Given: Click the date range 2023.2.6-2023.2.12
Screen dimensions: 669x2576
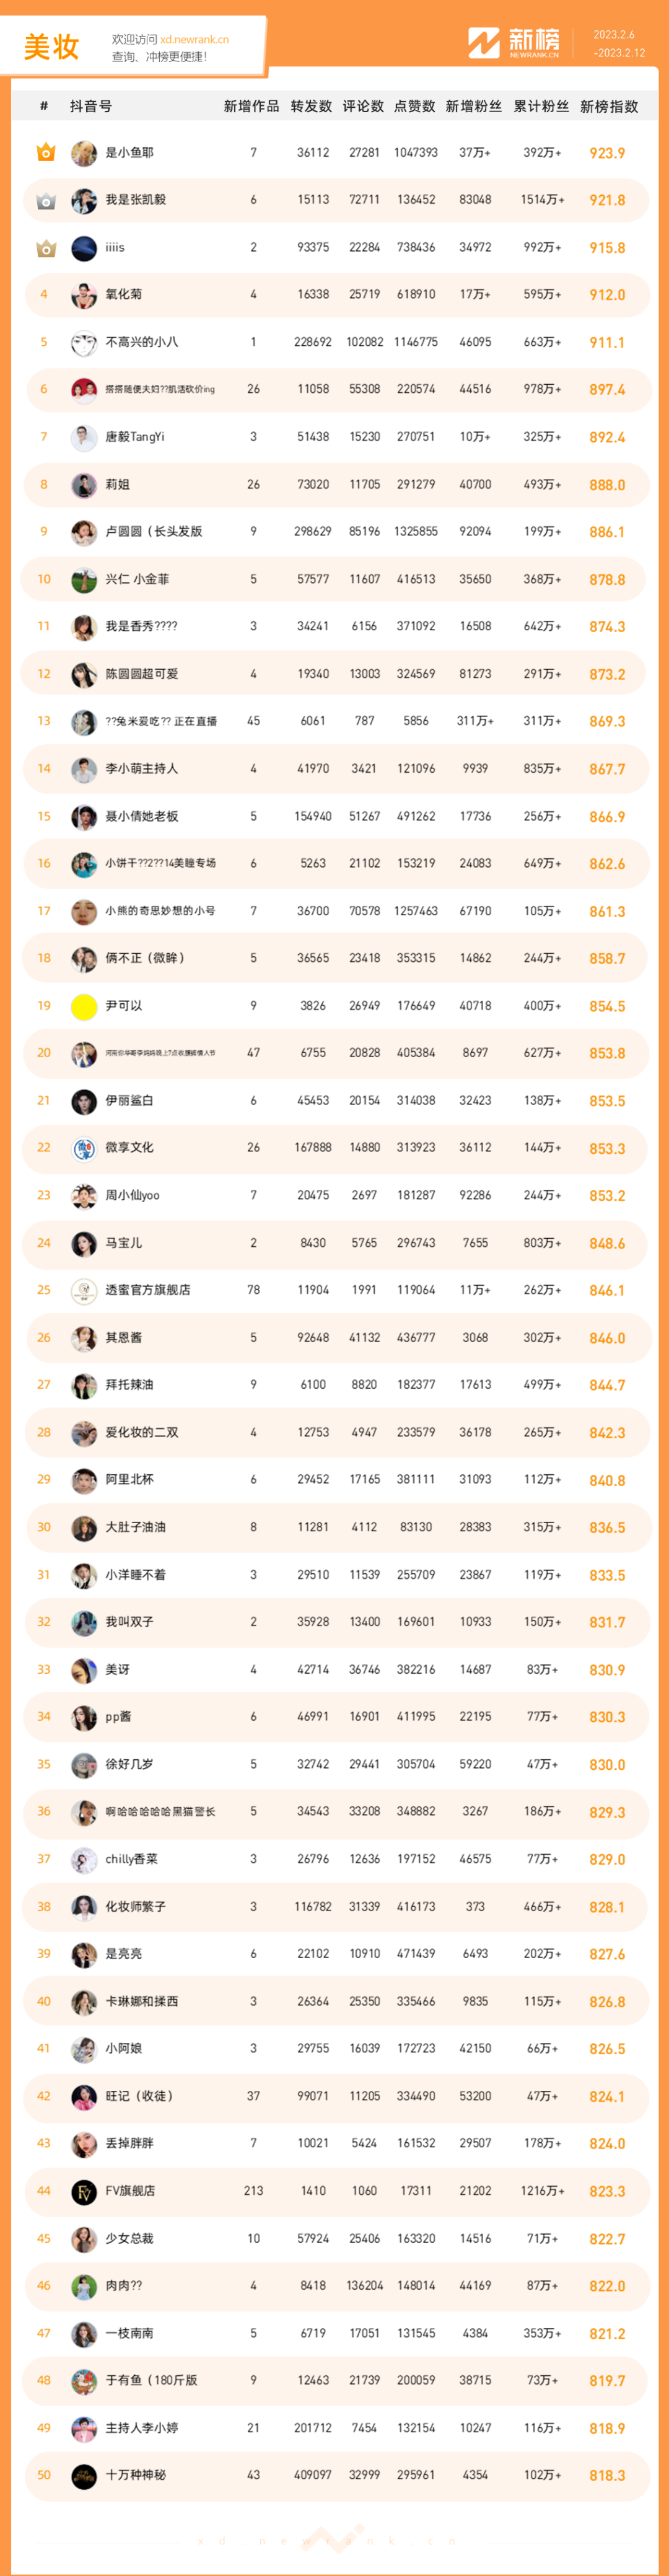Looking at the screenshot, I should click(x=619, y=43).
